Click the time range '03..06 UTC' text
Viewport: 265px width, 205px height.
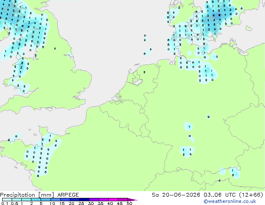tap(219, 195)
